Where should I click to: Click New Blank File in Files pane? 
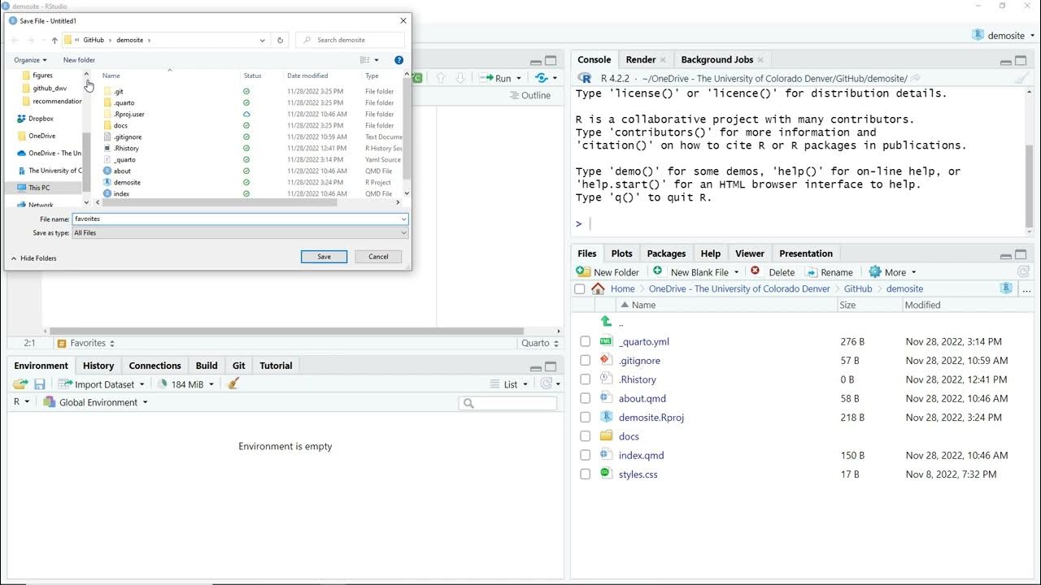click(x=695, y=272)
